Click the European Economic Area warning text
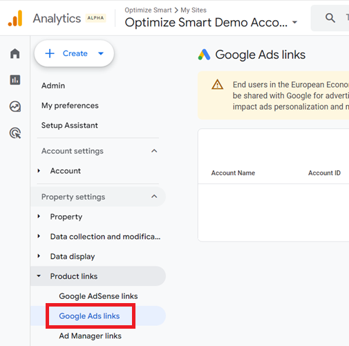The width and height of the screenshot is (349, 346). pyautogui.click(x=291, y=95)
